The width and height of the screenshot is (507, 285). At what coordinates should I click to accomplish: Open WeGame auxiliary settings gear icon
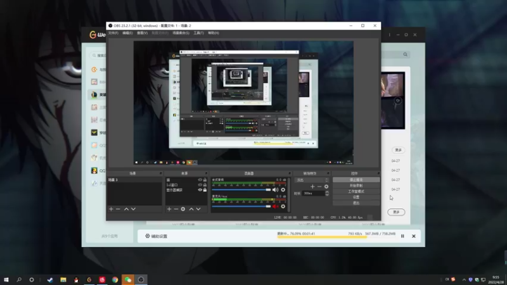[148, 236]
